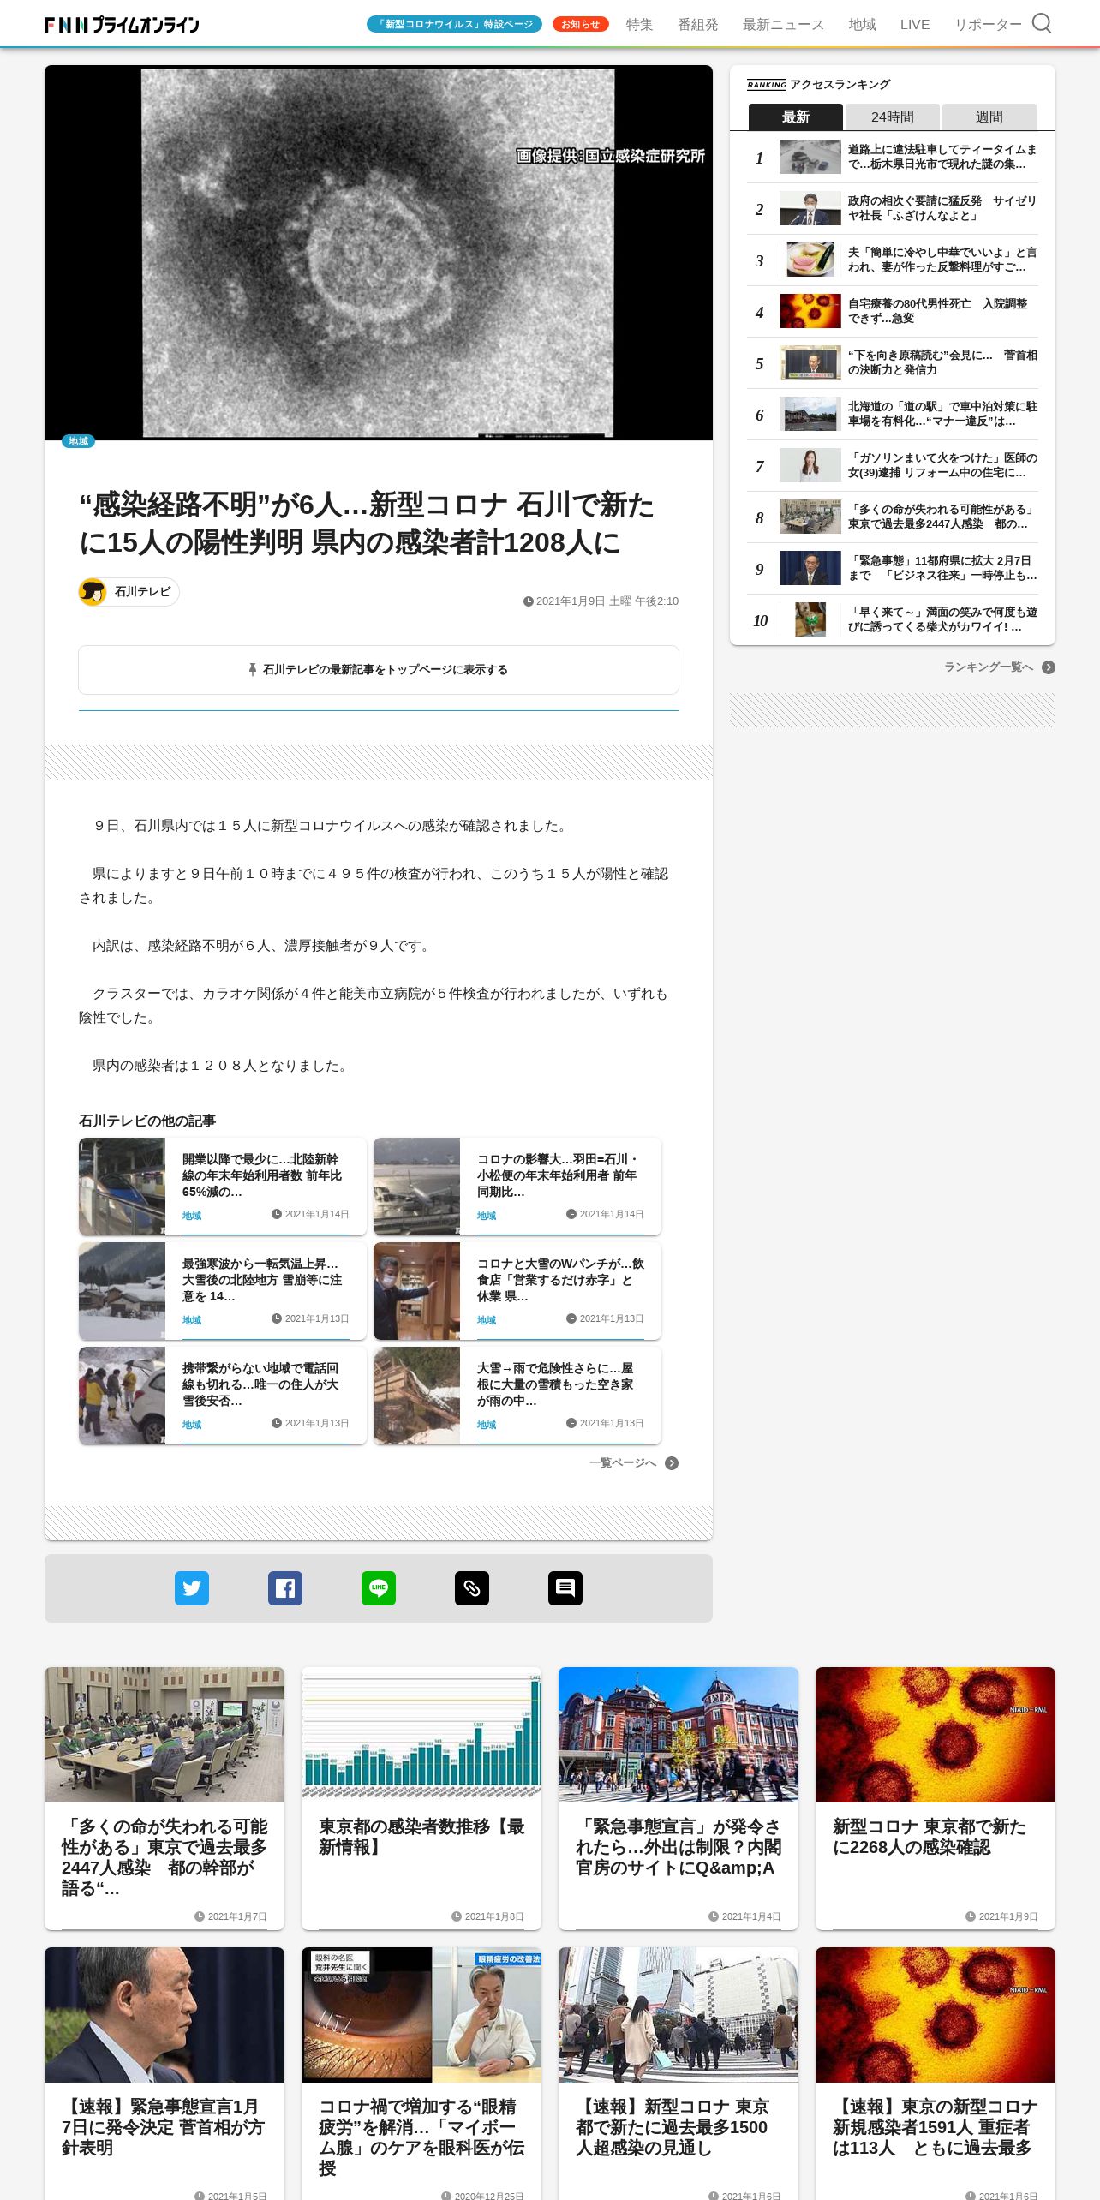Click 石川テレビ source name link

(143, 591)
